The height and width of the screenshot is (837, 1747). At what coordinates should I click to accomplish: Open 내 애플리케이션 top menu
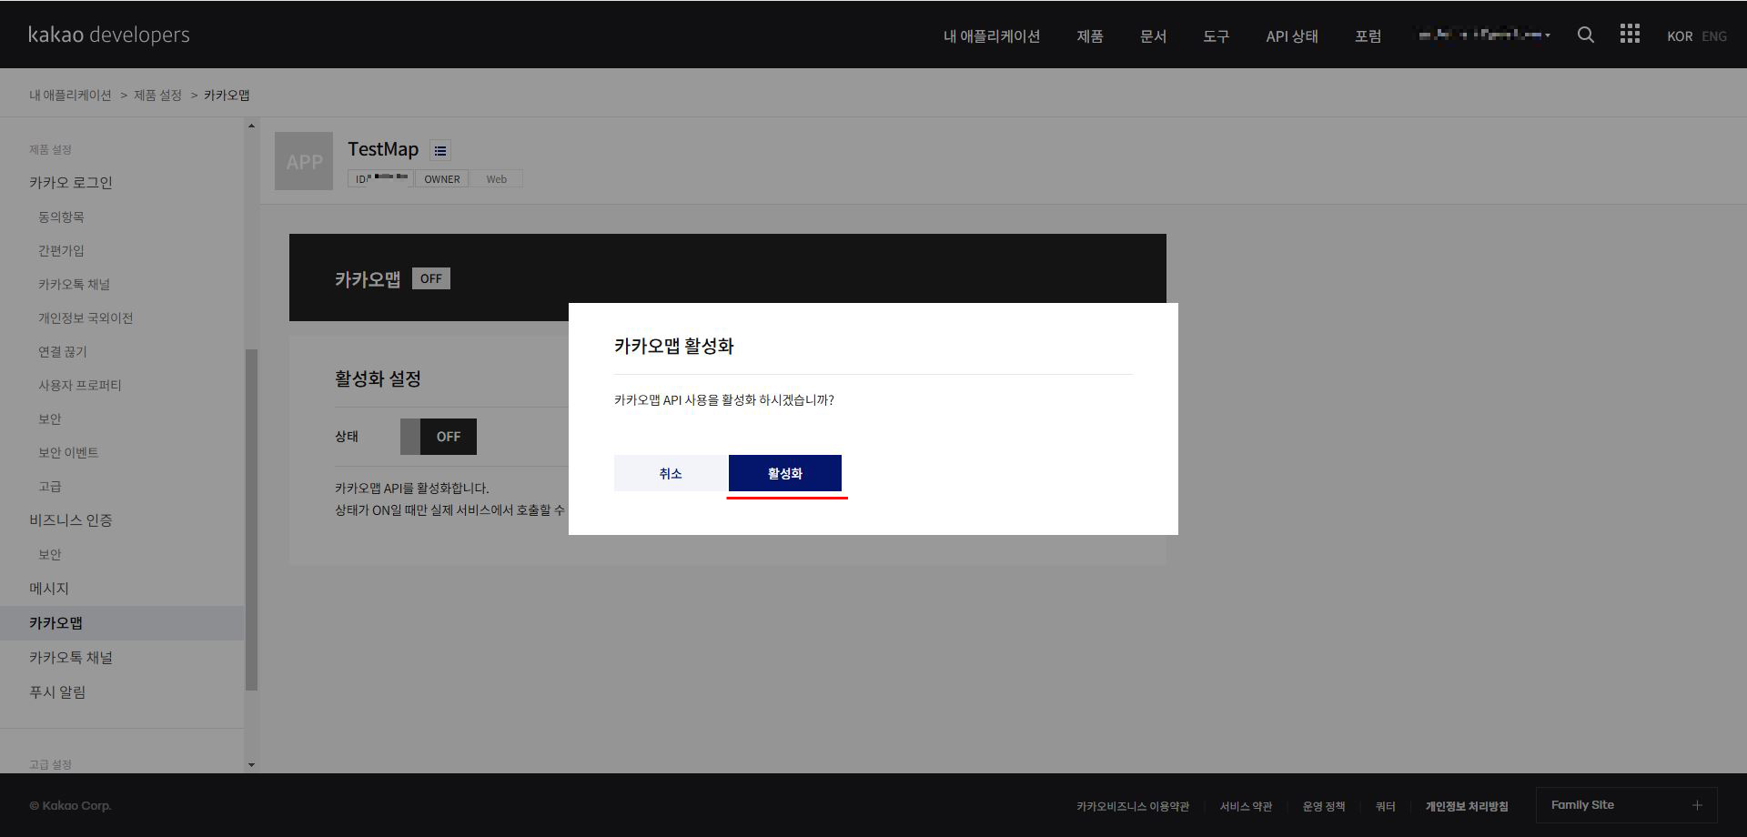point(992,36)
